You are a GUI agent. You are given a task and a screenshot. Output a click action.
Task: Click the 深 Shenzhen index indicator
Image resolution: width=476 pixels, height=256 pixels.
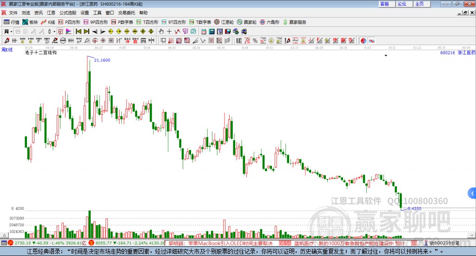pyautogui.click(x=92, y=243)
